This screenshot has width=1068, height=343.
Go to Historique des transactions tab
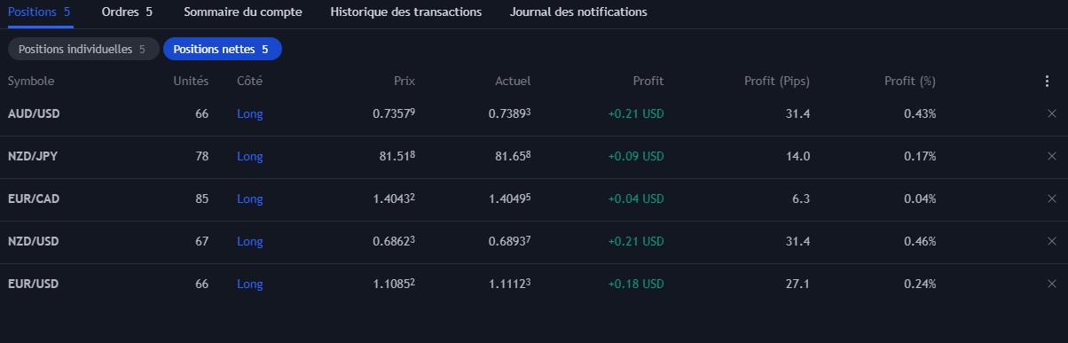point(406,12)
